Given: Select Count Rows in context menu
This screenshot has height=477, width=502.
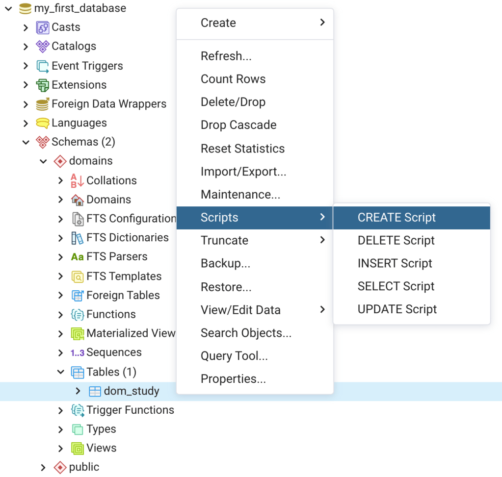Looking at the screenshot, I should (233, 79).
